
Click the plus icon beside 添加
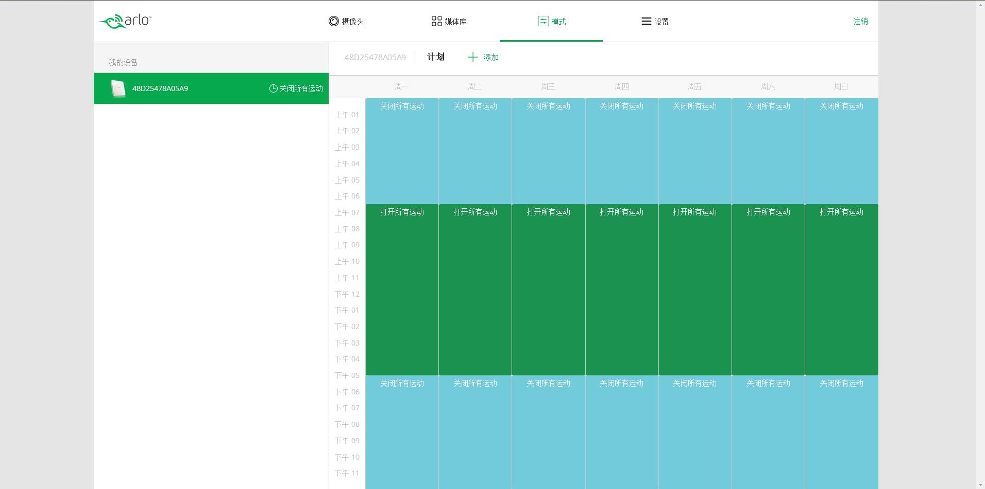tap(472, 57)
